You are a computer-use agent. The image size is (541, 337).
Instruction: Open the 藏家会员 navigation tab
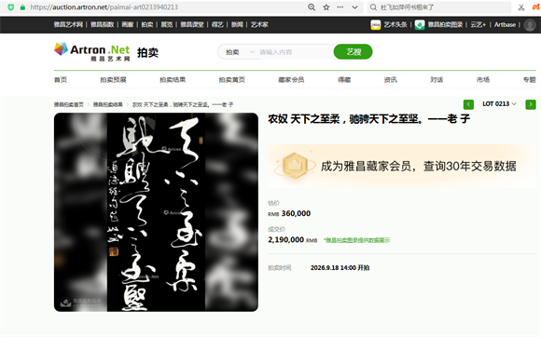[x=291, y=80]
